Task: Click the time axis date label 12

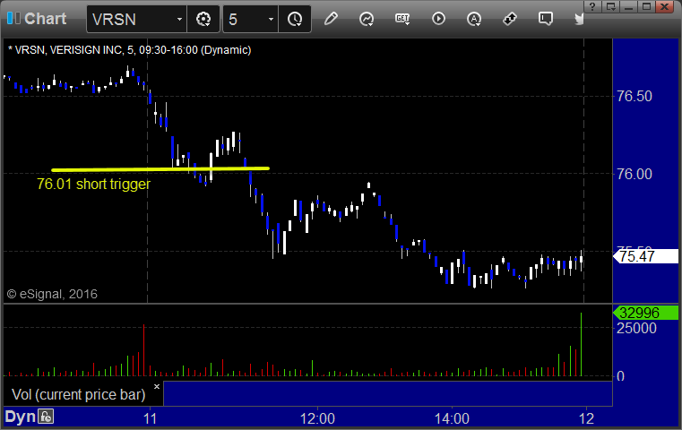Action: pos(586,418)
